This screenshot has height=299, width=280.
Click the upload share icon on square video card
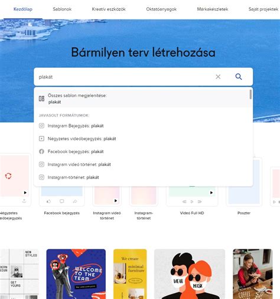pos(24,201)
